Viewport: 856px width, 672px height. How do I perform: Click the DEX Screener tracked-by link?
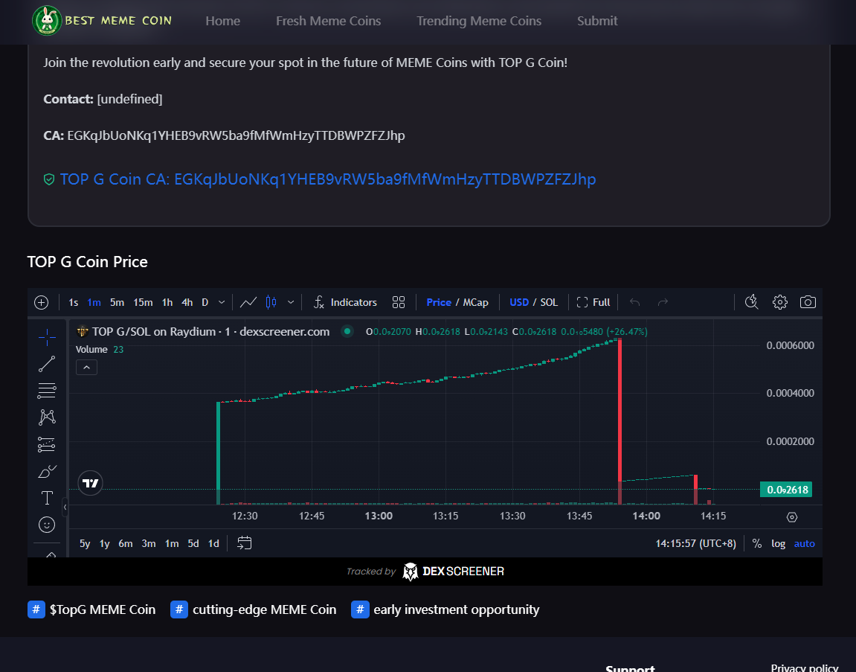point(425,572)
